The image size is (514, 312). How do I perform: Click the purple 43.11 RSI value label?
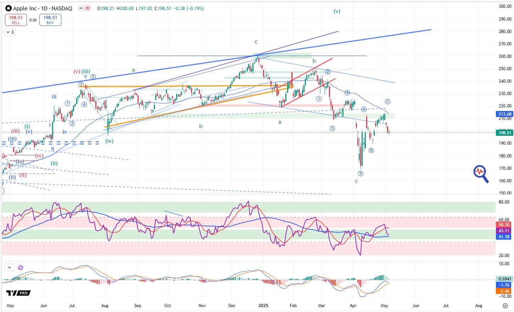pos(504,231)
